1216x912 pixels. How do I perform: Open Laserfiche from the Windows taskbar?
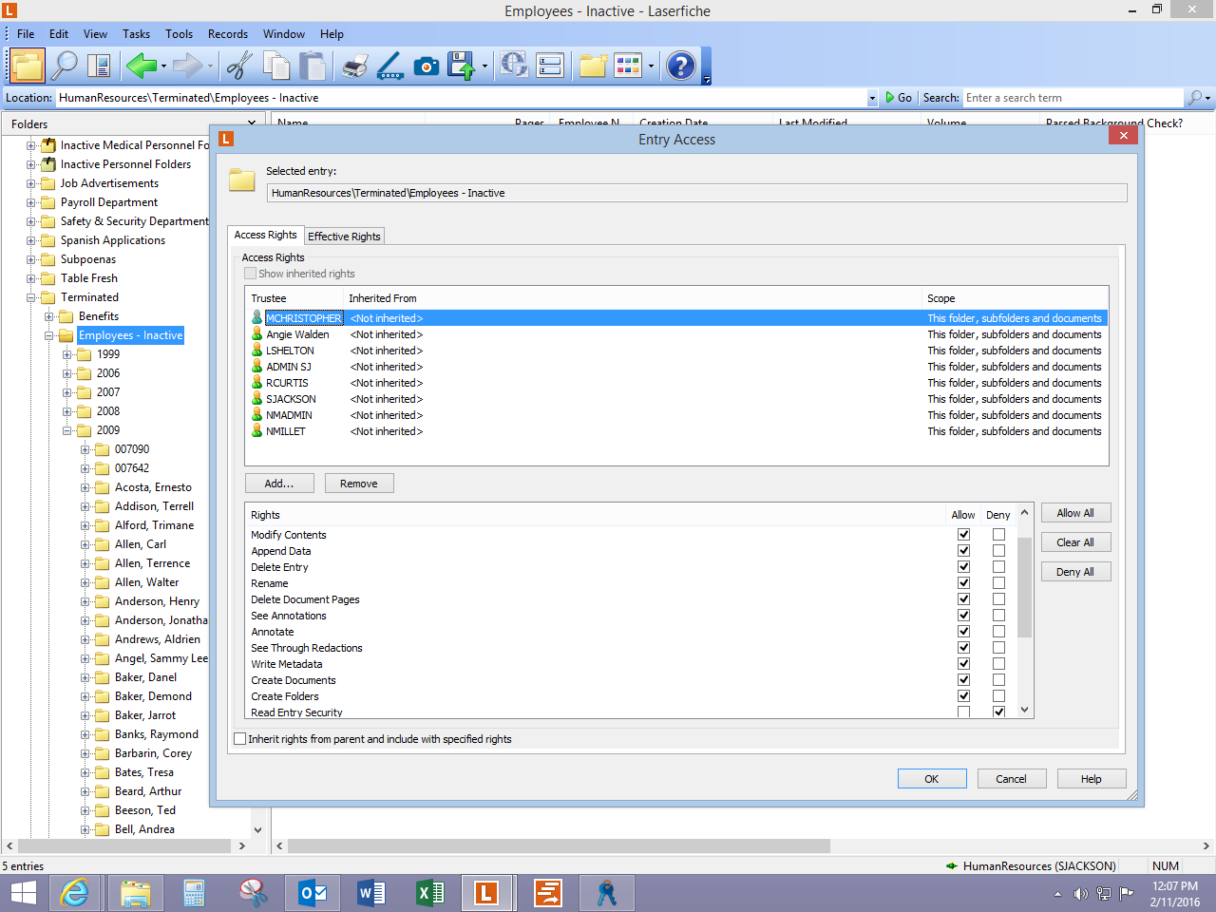tap(486, 893)
